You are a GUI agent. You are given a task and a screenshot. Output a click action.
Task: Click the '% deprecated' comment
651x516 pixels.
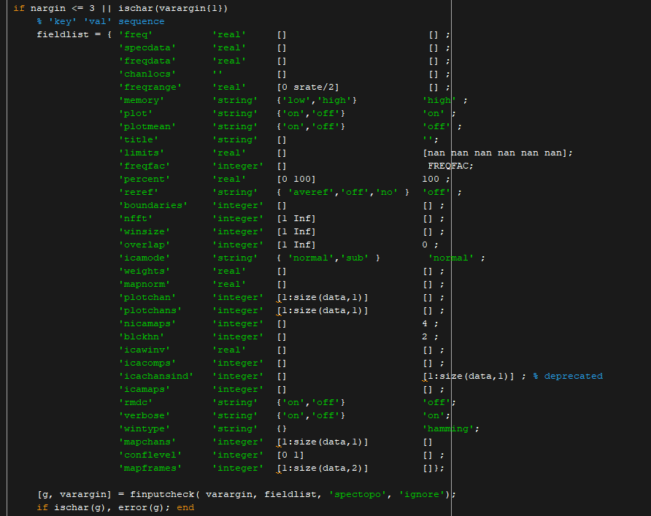567,376
